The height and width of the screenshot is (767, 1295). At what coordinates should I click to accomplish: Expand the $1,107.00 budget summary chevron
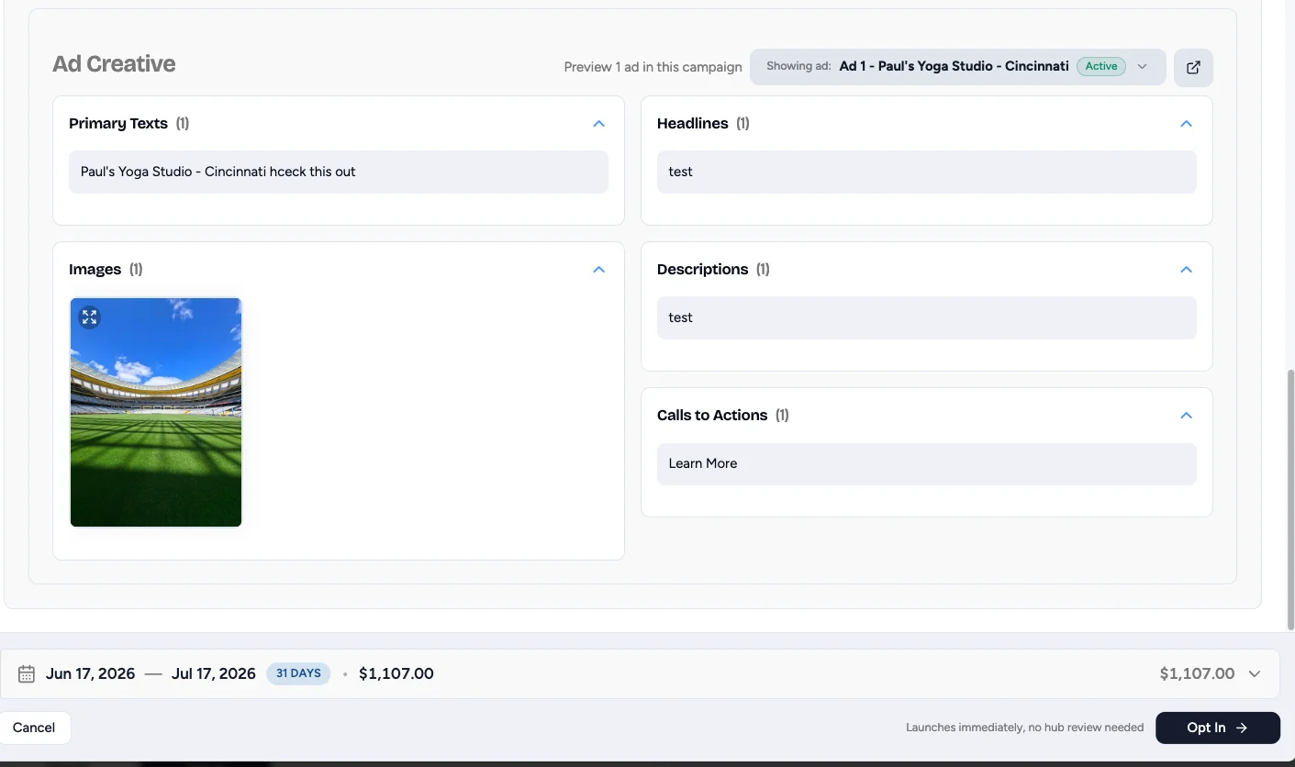(1255, 673)
